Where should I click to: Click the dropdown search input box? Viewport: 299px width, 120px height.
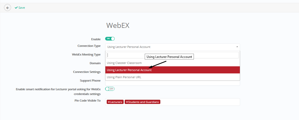(x=172, y=55)
